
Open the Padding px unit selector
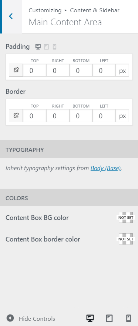[x=122, y=70]
